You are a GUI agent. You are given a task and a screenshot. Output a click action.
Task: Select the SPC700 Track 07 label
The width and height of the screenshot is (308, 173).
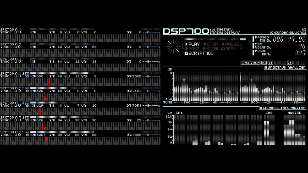point(11,119)
